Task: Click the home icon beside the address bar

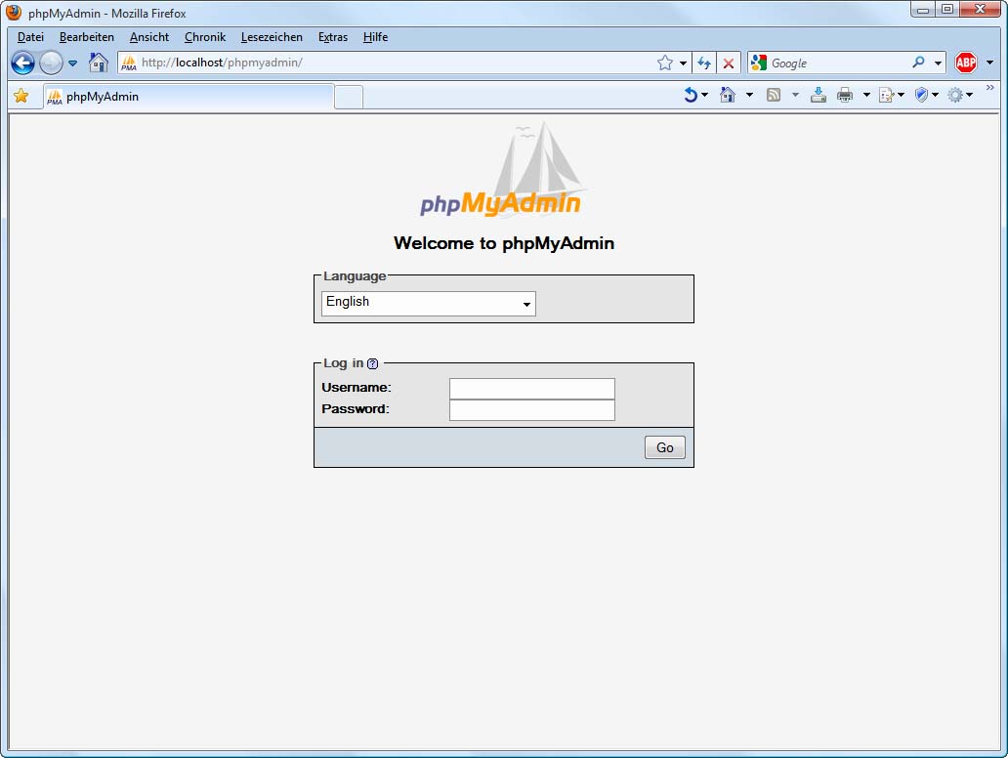Action: click(x=99, y=63)
